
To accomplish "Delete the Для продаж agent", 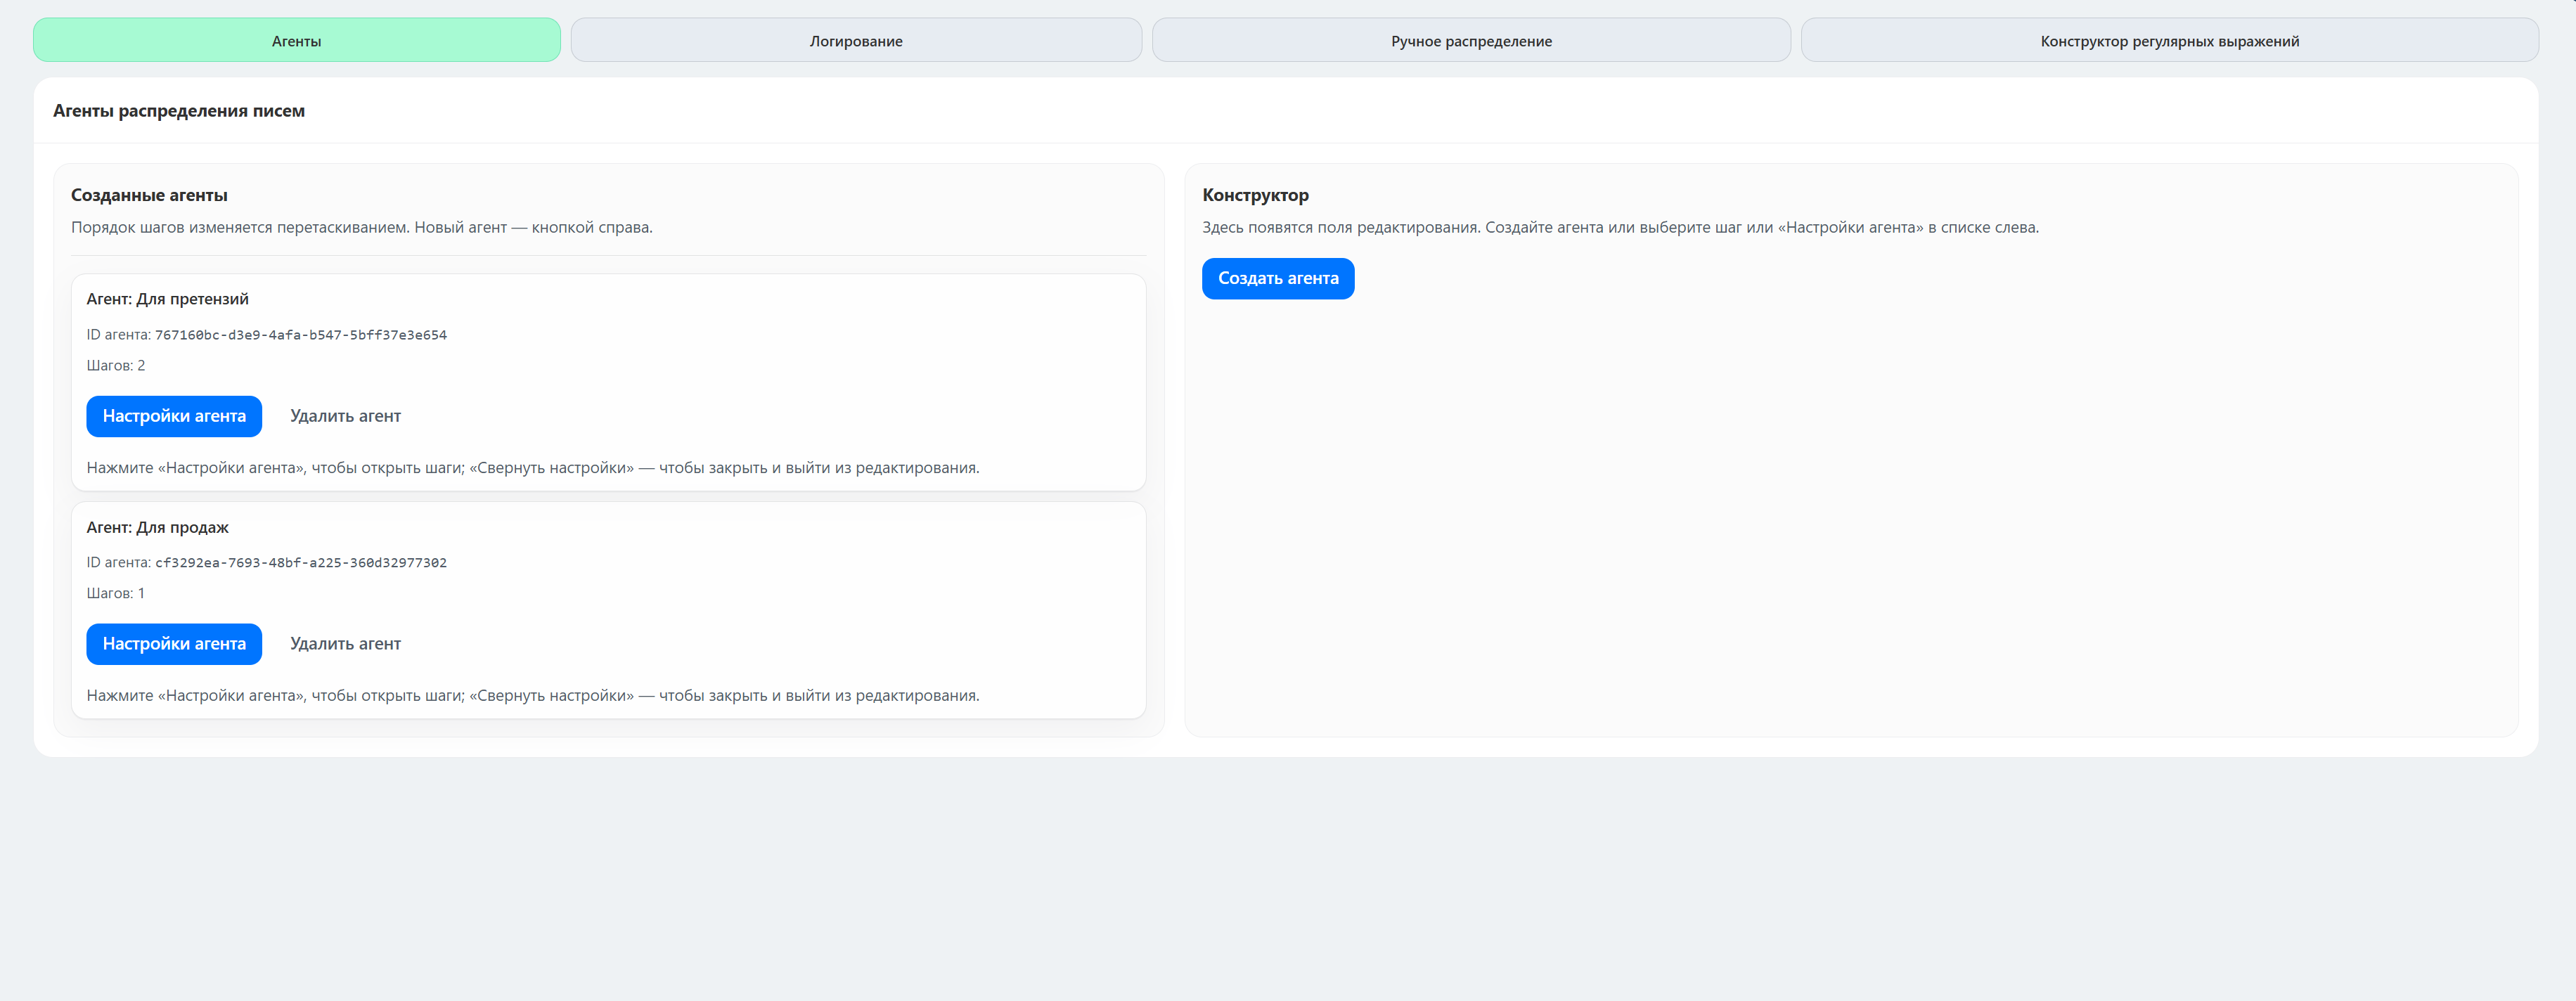I will 345,644.
